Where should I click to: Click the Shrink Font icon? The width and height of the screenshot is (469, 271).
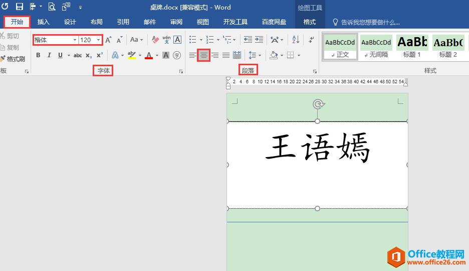(120, 40)
